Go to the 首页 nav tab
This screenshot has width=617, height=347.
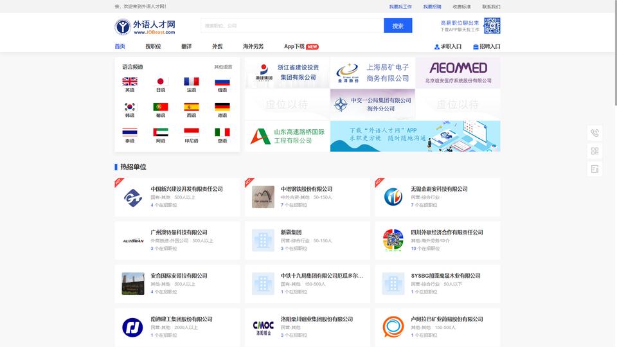click(120, 46)
